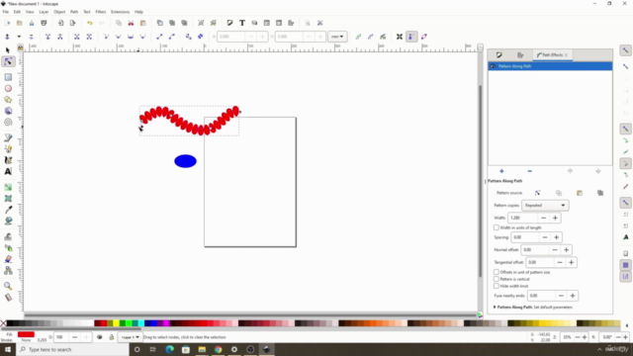633x356 pixels.
Task: Click the red fill indicator swatch
Action: pos(26,334)
